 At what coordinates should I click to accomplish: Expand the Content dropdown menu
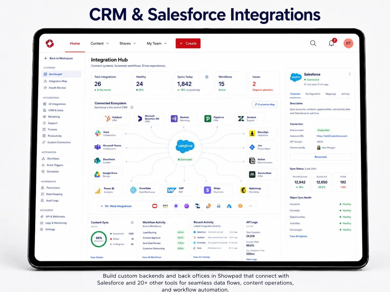[99, 43]
